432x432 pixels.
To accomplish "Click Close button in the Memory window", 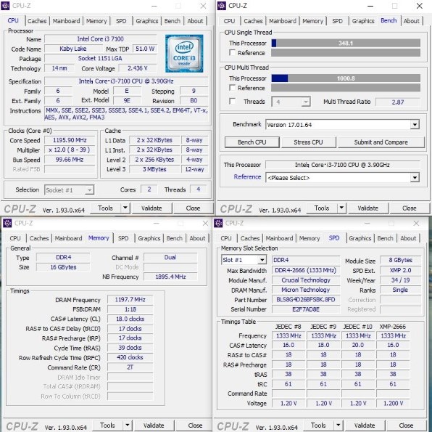I will click(195, 425).
